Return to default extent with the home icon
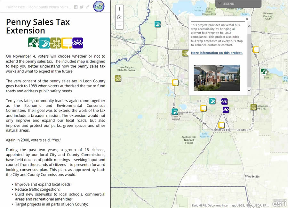 click(119, 17)
